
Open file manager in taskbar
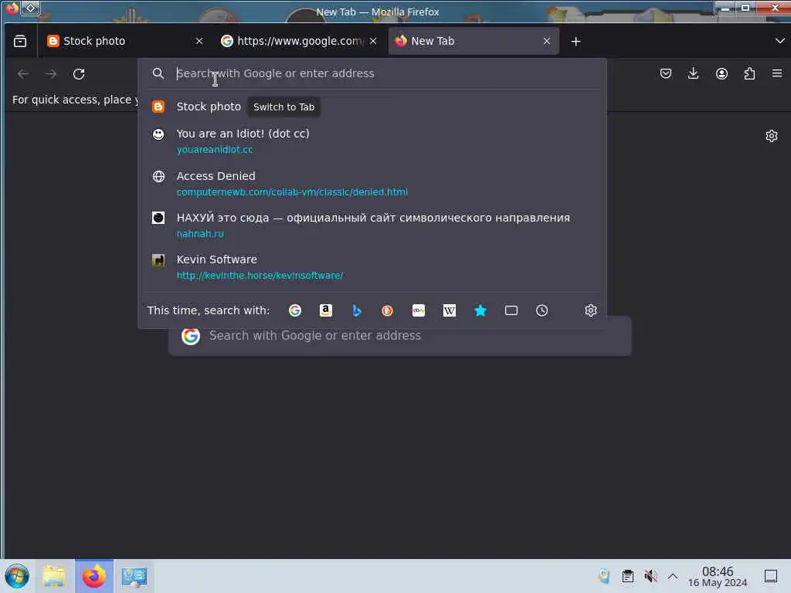[x=55, y=576]
